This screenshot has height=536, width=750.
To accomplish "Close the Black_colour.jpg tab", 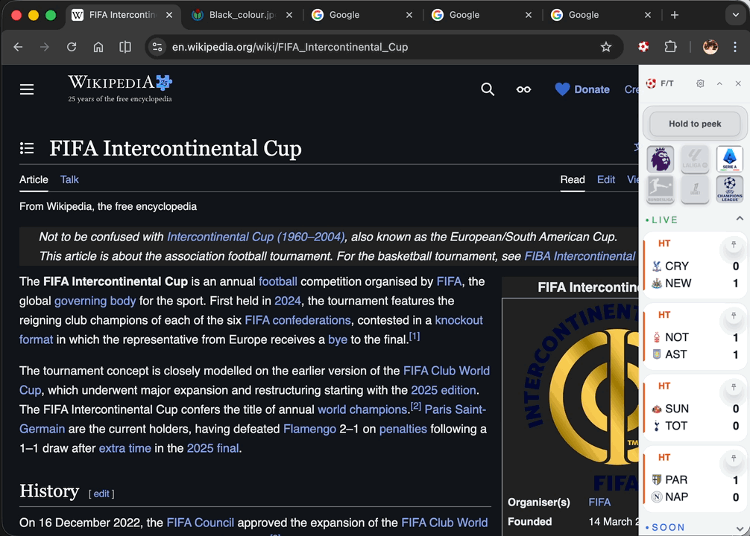I will click(289, 15).
